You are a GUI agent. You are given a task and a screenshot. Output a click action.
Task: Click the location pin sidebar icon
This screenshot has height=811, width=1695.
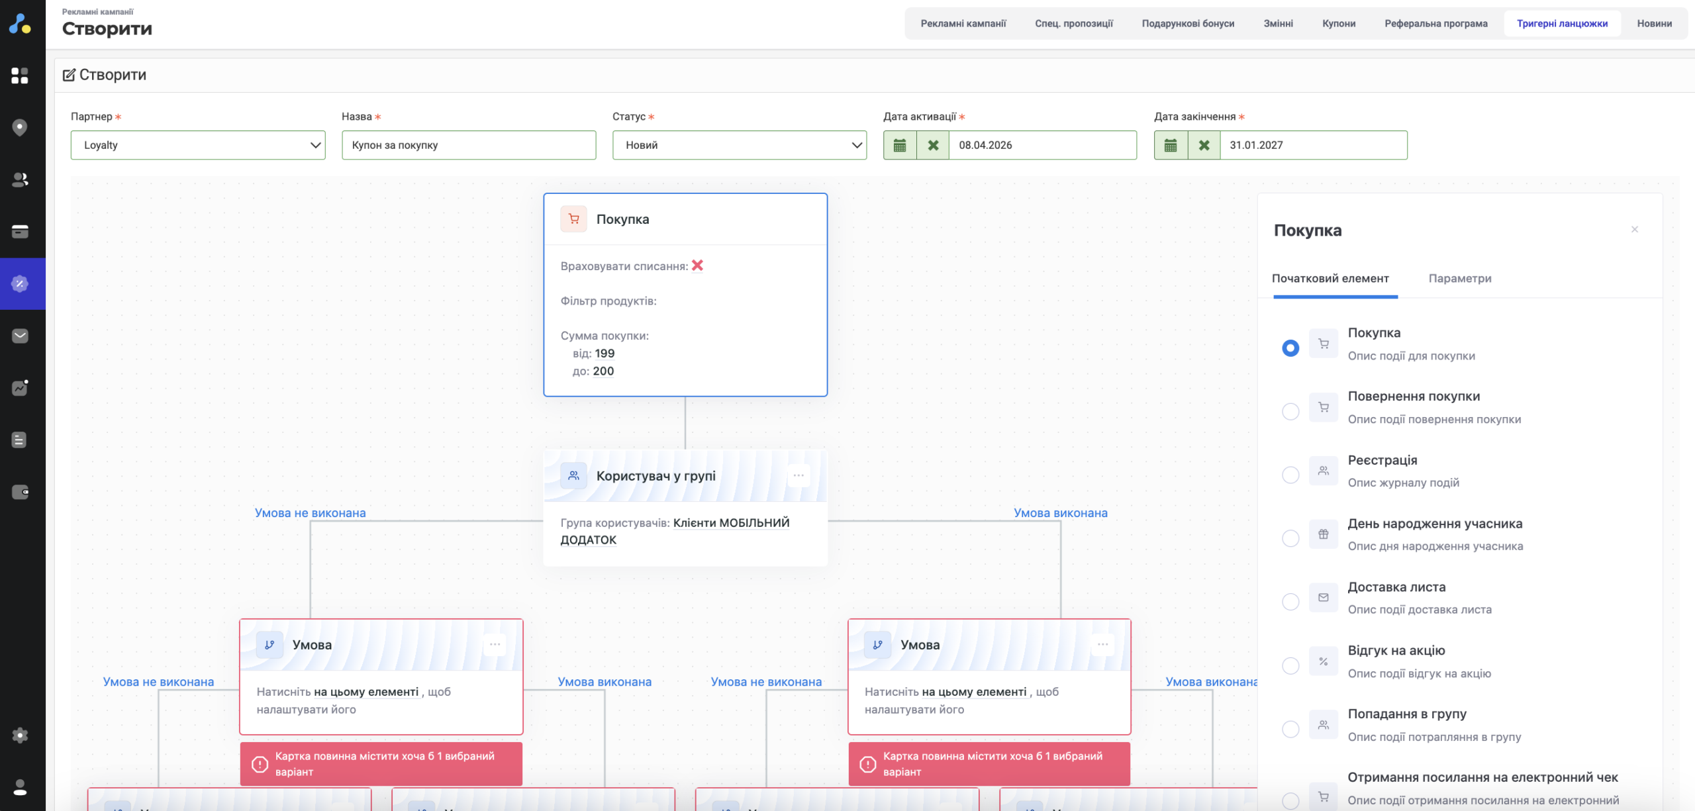pos(20,127)
